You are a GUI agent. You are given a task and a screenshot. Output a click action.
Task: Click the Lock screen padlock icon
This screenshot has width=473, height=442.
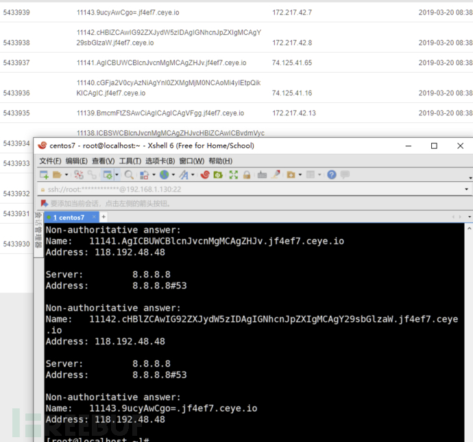click(x=247, y=174)
